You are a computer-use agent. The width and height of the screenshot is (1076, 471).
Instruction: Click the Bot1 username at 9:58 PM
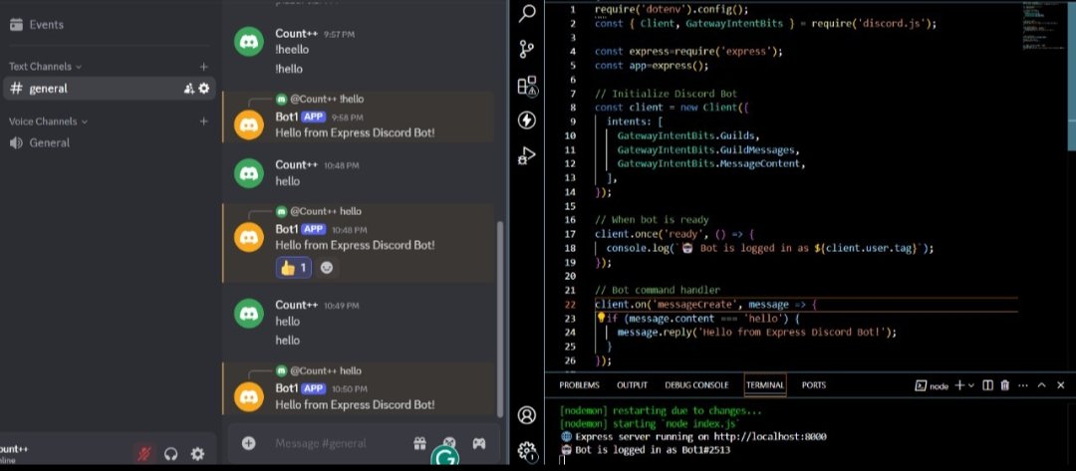pyautogui.click(x=286, y=117)
